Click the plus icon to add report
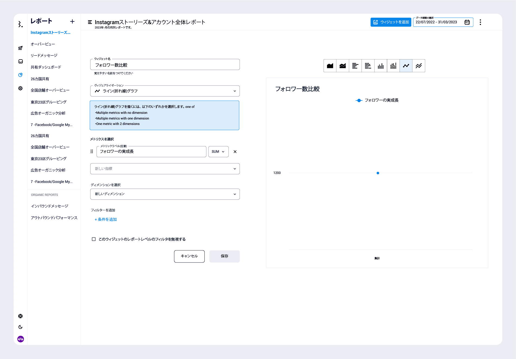516x359 pixels. click(72, 21)
